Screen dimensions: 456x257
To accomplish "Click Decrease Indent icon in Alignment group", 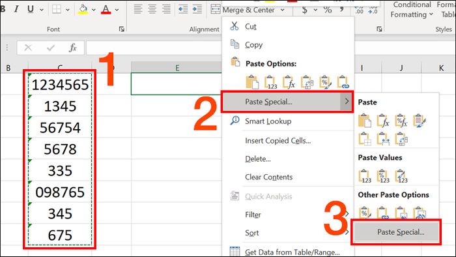I will tap(183, 9).
